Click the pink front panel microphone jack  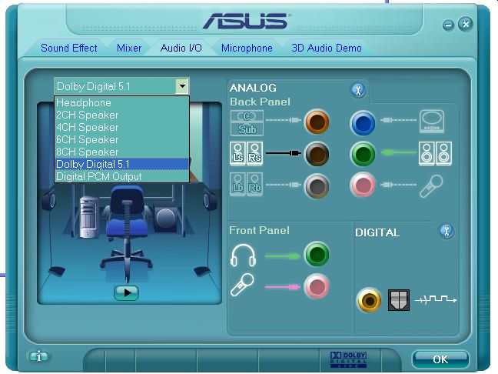(x=317, y=286)
